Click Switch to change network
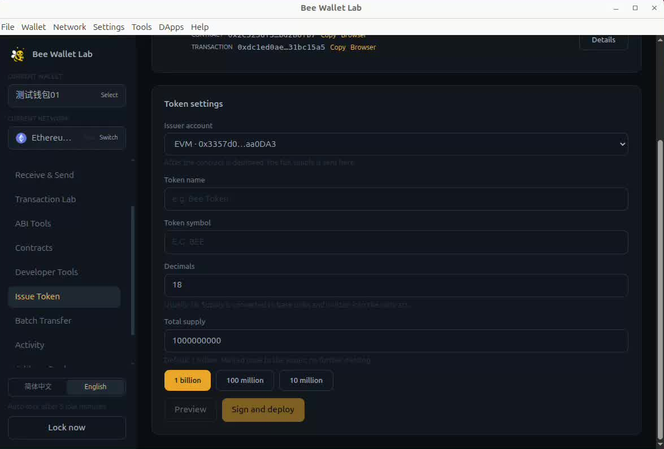 coord(109,138)
